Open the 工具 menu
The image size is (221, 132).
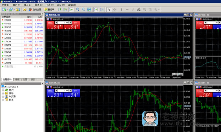pos(50,5)
